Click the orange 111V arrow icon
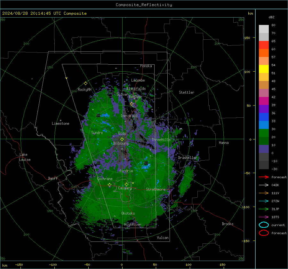Viewport: 288px width, 269px height. tap(264, 193)
